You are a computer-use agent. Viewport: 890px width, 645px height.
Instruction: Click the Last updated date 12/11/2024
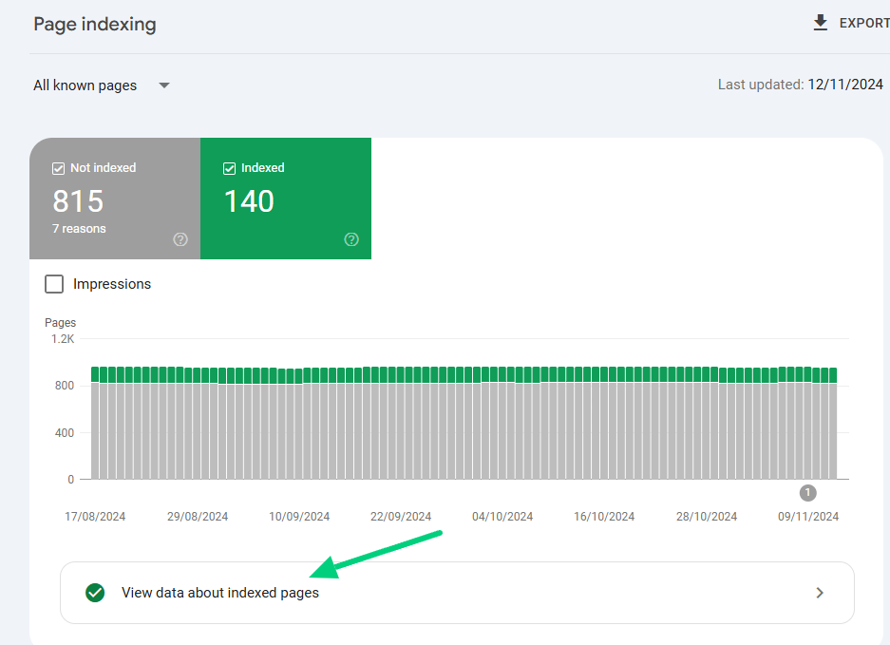845,85
